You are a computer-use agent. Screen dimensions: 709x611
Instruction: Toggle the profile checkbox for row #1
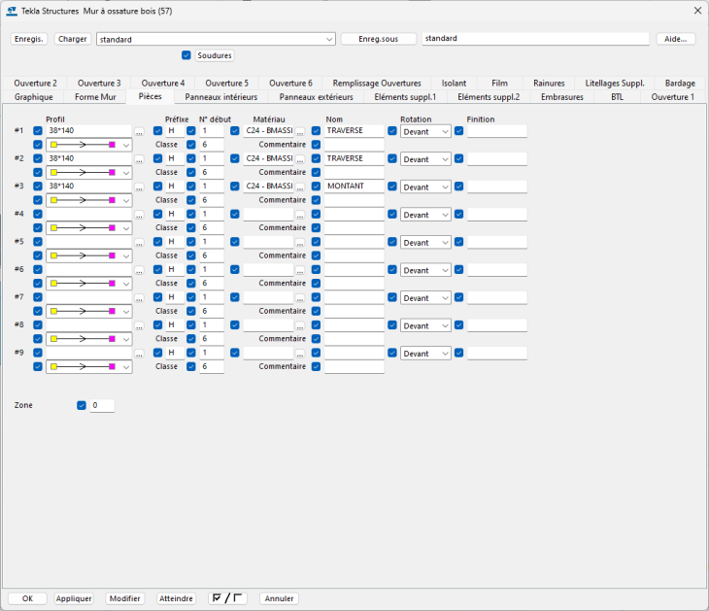click(x=38, y=130)
